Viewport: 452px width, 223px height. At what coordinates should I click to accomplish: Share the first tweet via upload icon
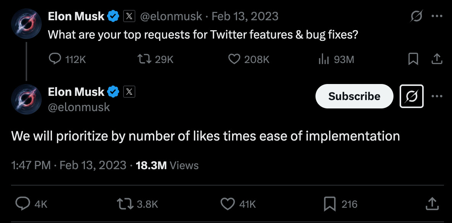pyautogui.click(x=437, y=59)
